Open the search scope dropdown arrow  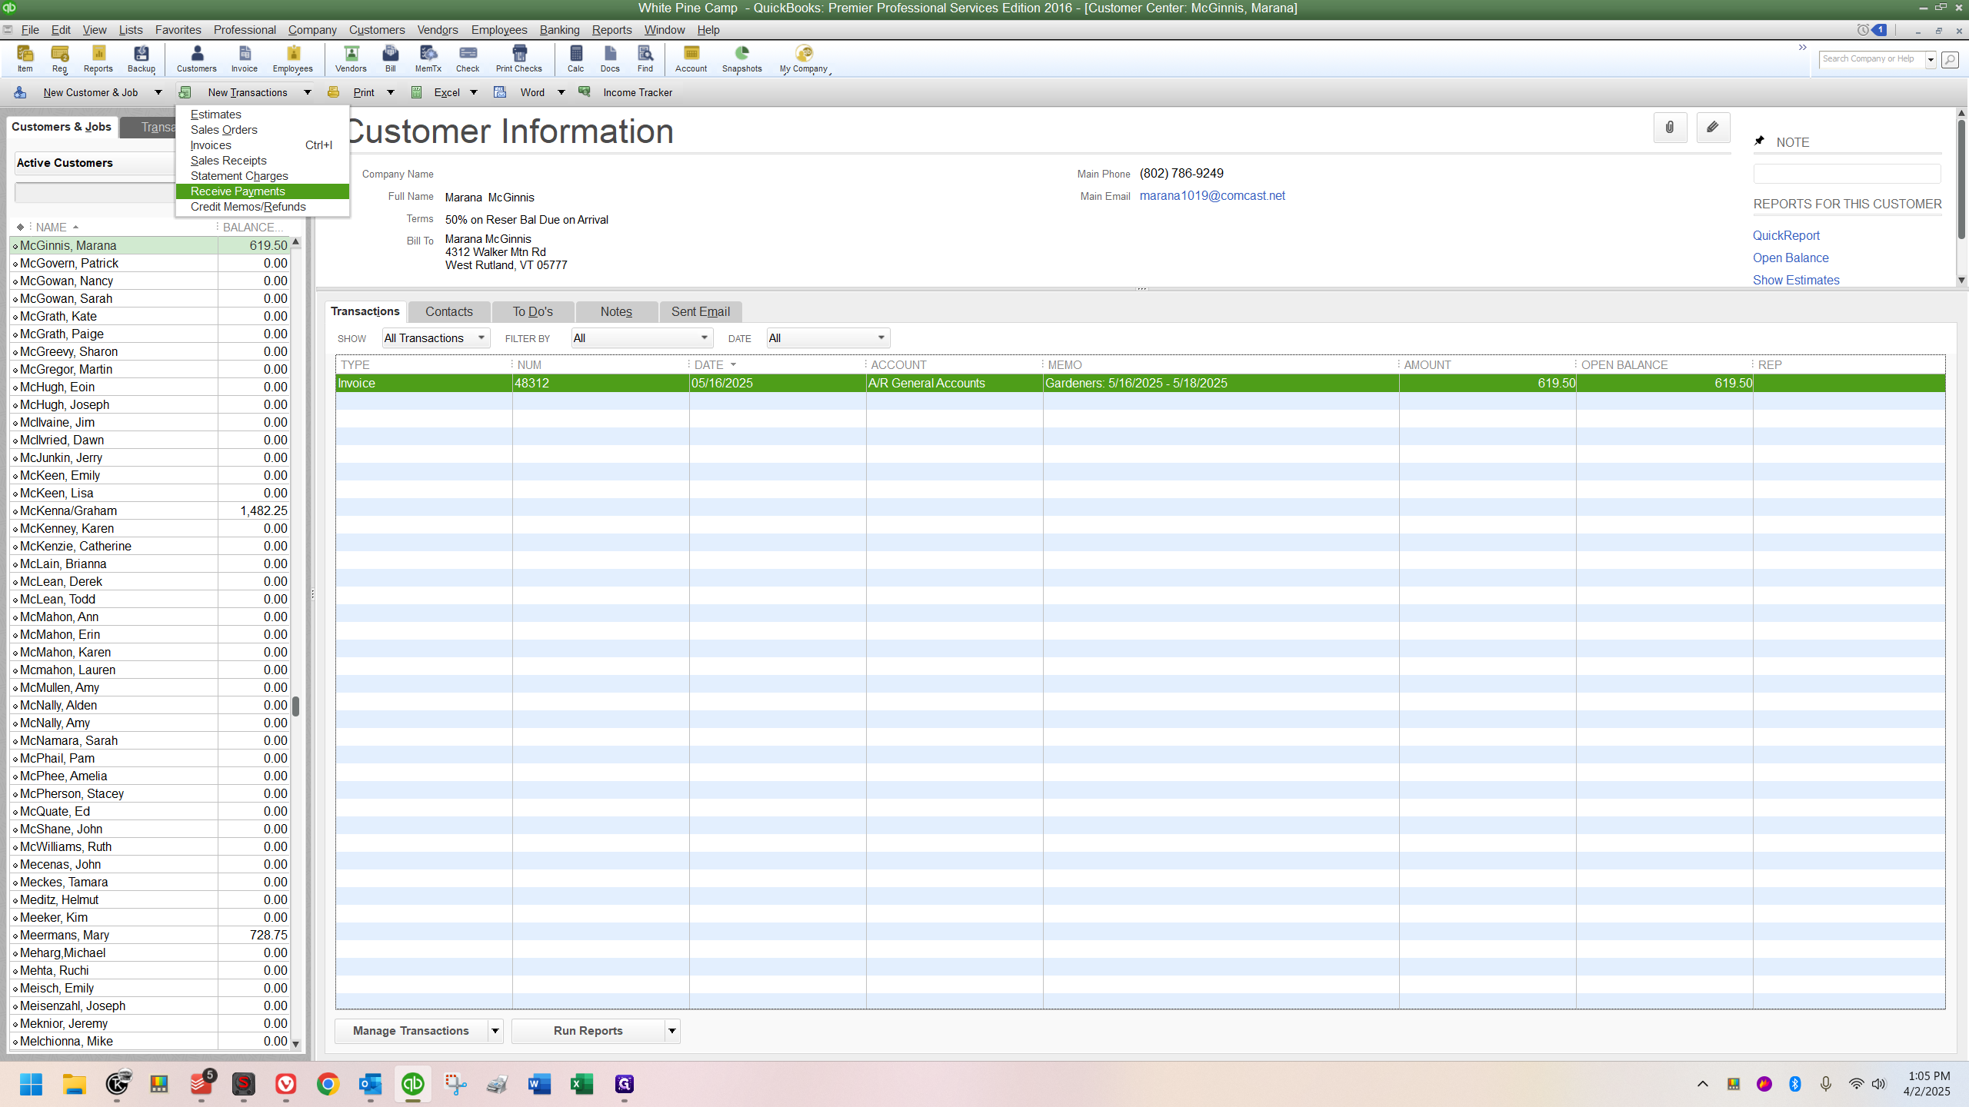[x=1931, y=59]
